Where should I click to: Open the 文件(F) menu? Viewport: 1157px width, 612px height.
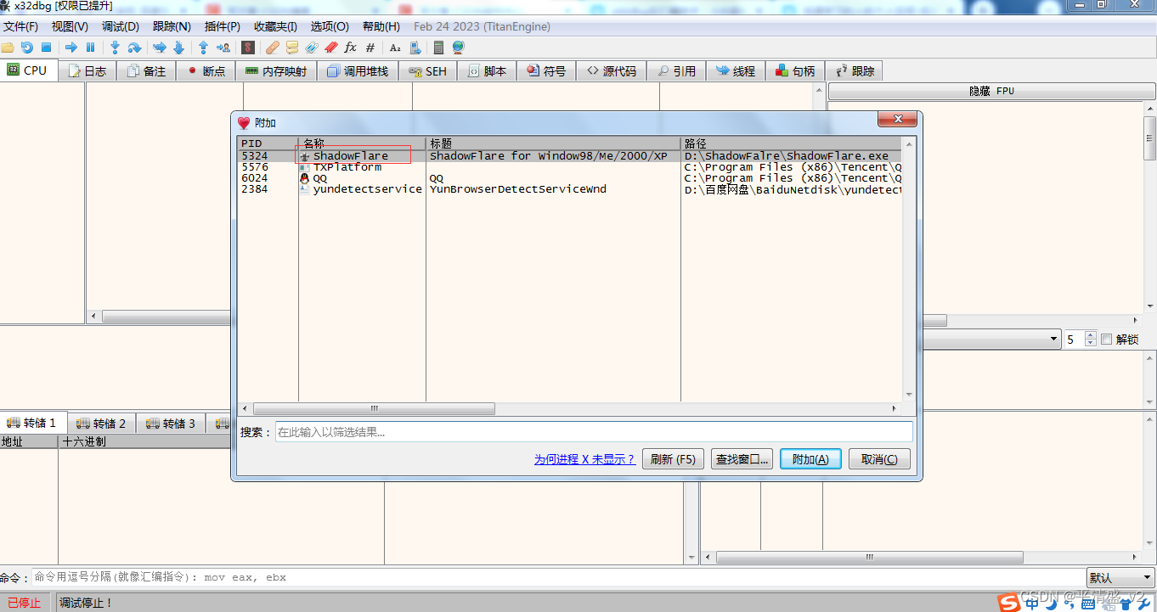pyautogui.click(x=21, y=26)
